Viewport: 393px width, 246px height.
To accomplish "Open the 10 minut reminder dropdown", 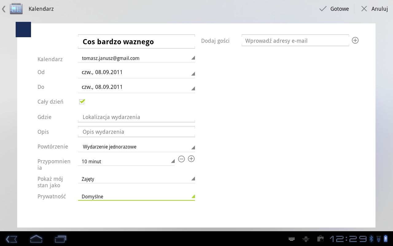I will tap(126, 161).
